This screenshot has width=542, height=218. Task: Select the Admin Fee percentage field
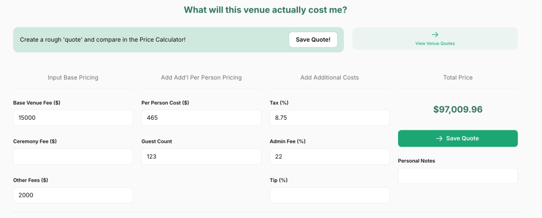(x=329, y=156)
